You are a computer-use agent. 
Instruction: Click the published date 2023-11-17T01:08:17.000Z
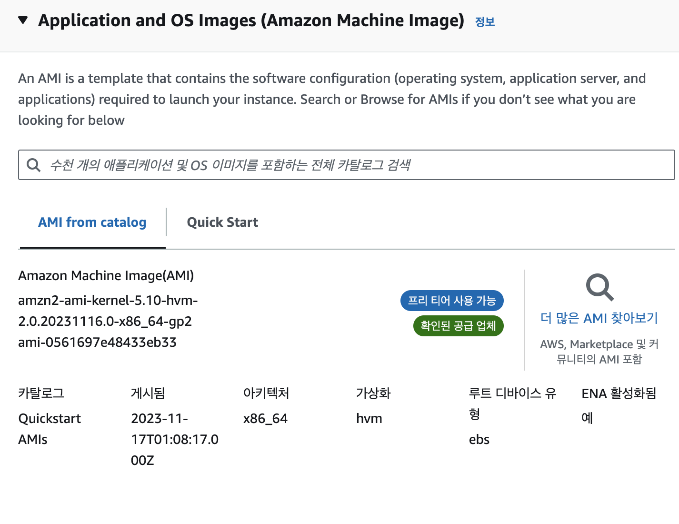pos(175,439)
